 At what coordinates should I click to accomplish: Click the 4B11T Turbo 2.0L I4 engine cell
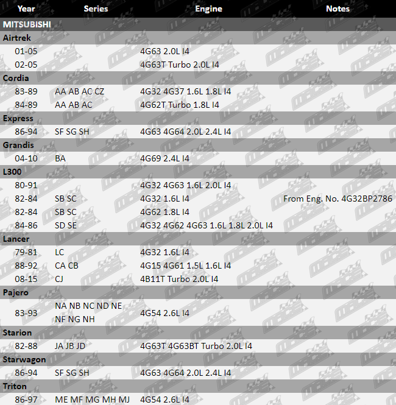click(x=179, y=280)
